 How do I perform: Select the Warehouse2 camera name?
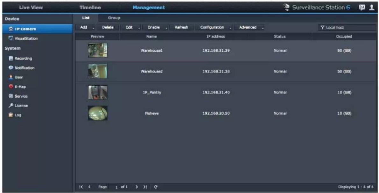(152, 72)
